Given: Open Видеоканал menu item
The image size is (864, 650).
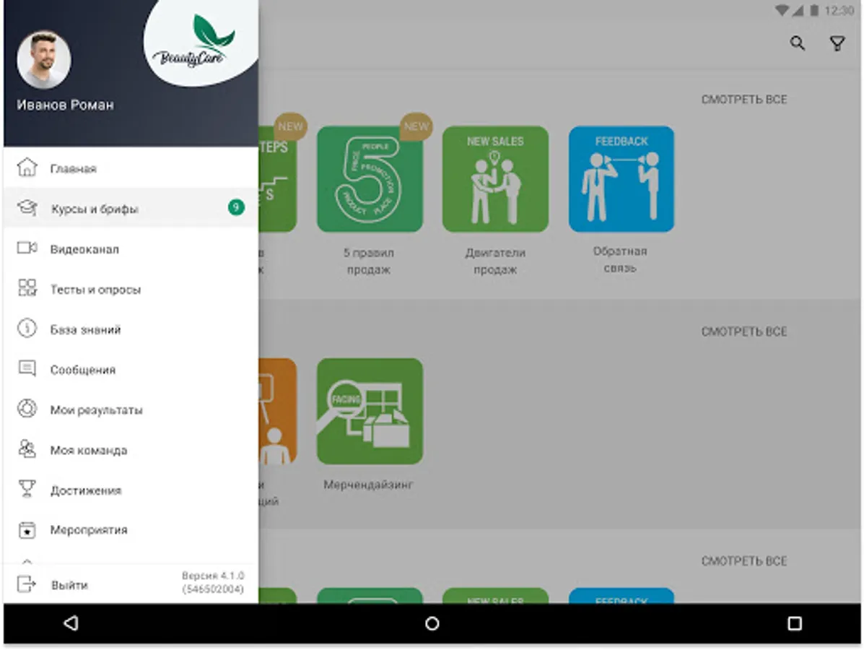Looking at the screenshot, I should pos(131,248).
